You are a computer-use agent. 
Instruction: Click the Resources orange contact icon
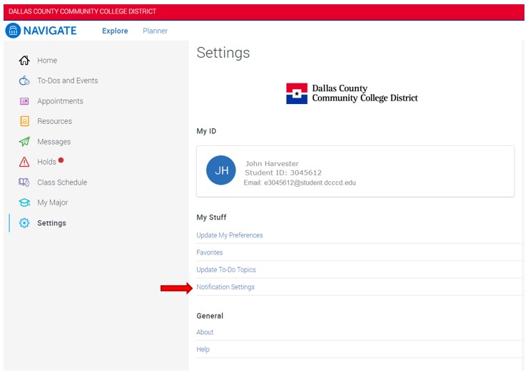pyautogui.click(x=24, y=121)
